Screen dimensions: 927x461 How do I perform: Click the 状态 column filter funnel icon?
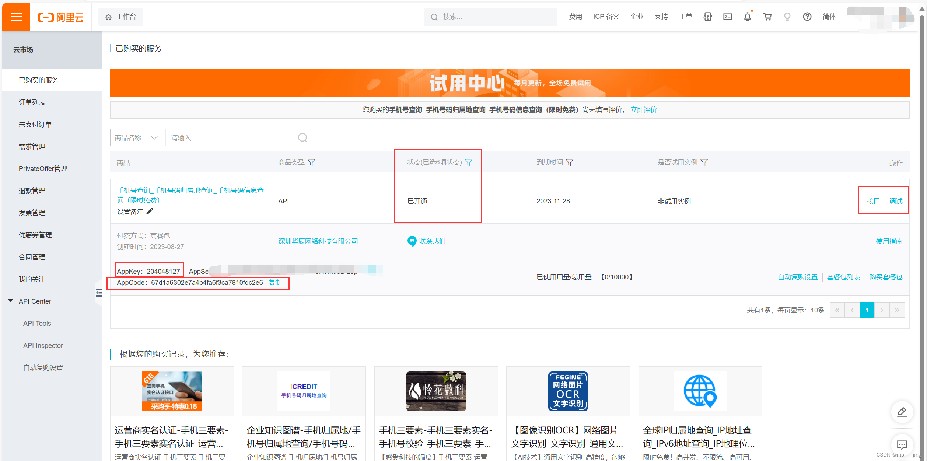[469, 162]
